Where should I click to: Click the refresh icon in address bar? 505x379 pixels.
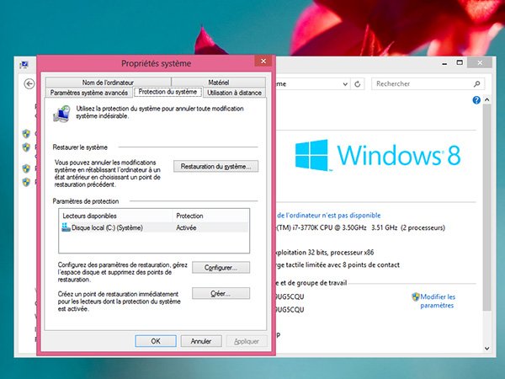click(358, 84)
